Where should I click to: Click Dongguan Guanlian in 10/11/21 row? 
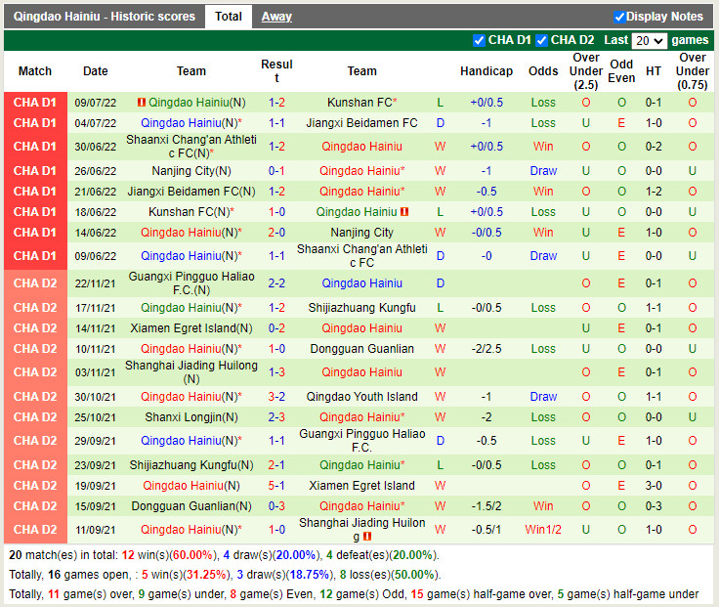[361, 349]
